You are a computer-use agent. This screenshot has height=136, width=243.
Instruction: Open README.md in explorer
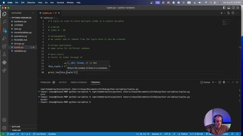point(21,40)
